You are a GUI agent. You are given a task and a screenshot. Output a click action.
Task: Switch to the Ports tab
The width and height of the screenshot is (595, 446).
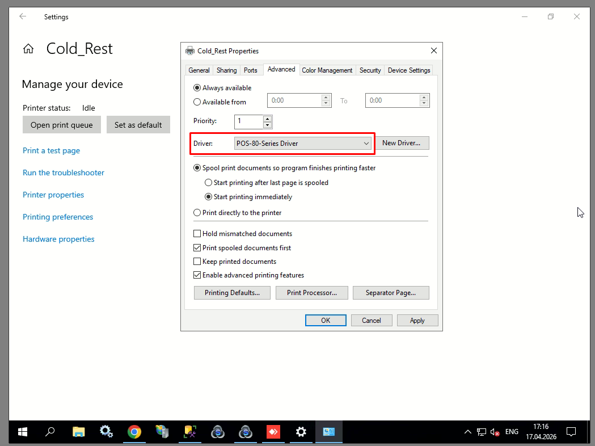(x=251, y=70)
